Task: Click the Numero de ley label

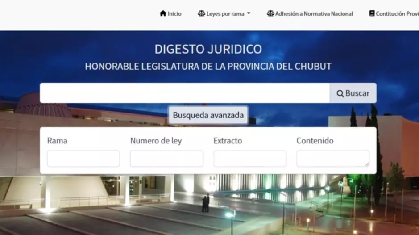Action: point(156,141)
